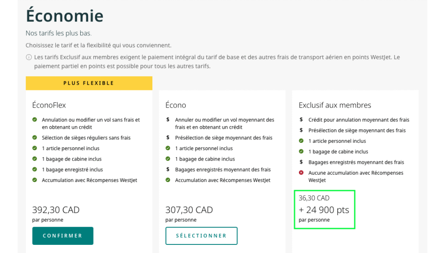This screenshot has height=253, width=442.
Task: Click the ÉconoFlex fare card title
Action: tap(49, 105)
